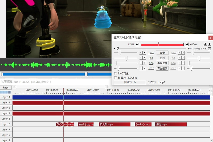Select the ファンファーレ.mp3 clip on Layer 6
This screenshot has height=142, width=213.
point(65,124)
